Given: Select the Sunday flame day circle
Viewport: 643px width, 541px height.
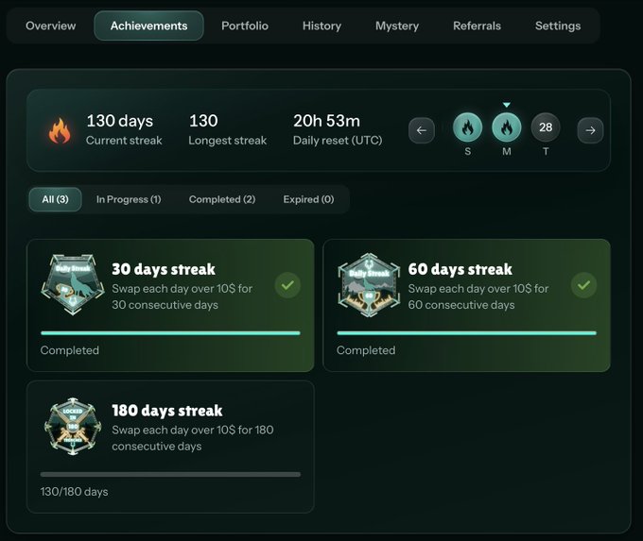Looking at the screenshot, I should click(467, 127).
